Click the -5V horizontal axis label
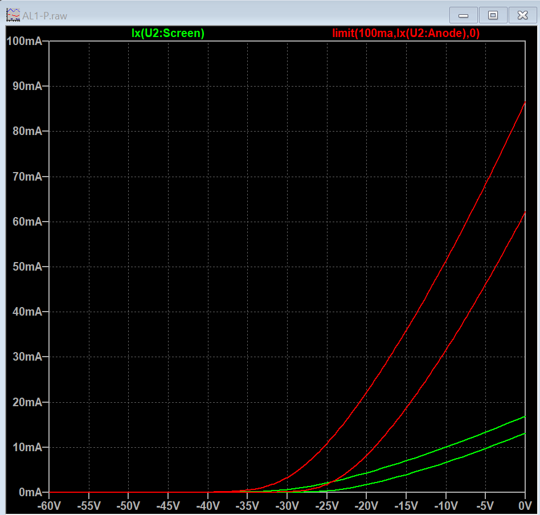Image resolution: width=540 pixels, height=515 pixels. pos(485,506)
